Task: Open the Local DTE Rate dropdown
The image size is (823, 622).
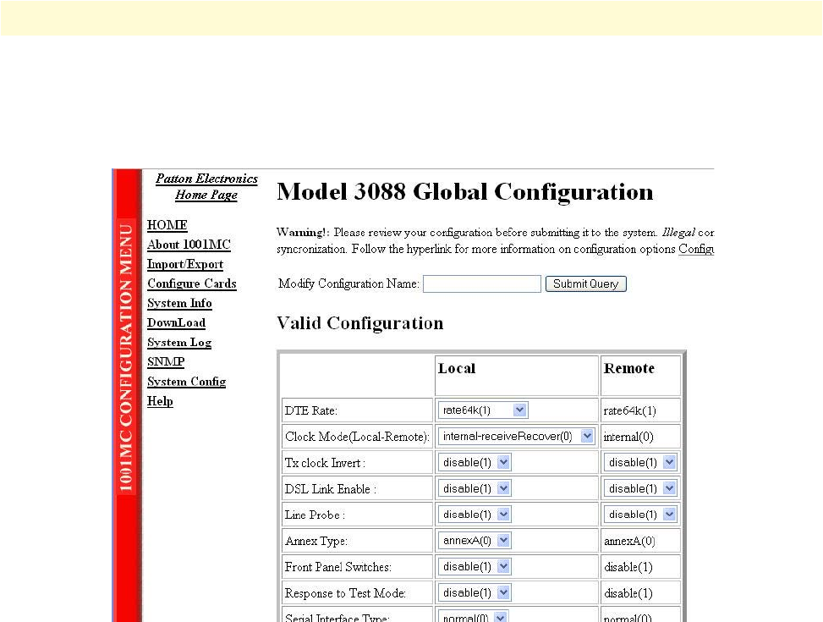Action: (x=483, y=410)
